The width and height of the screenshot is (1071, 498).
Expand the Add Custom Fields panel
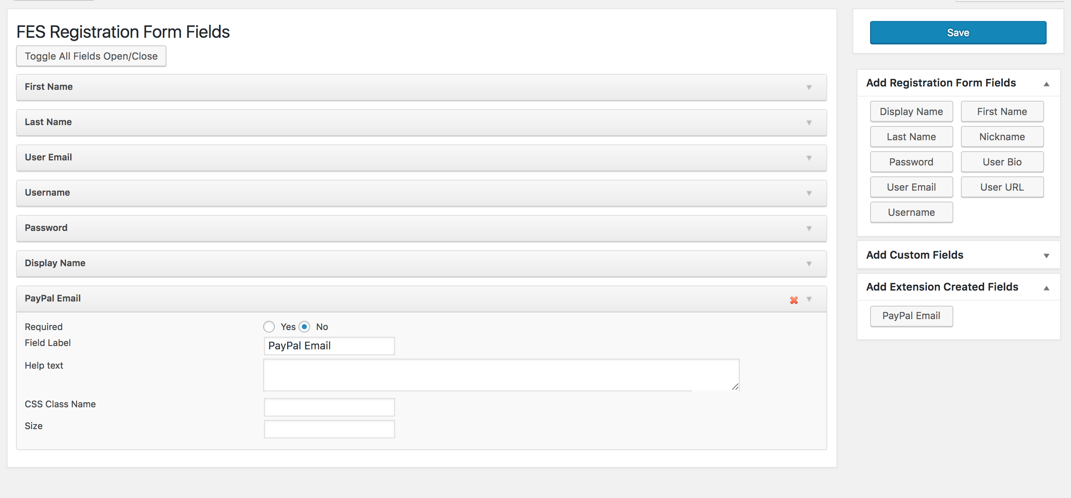click(1047, 255)
